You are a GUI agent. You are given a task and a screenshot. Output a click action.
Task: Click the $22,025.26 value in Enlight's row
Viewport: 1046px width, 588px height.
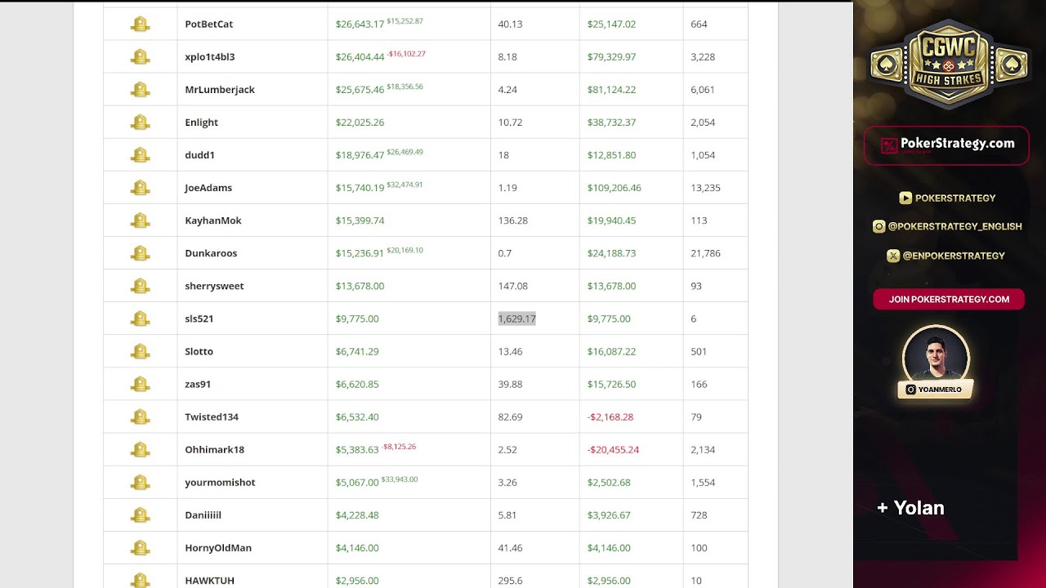point(360,122)
